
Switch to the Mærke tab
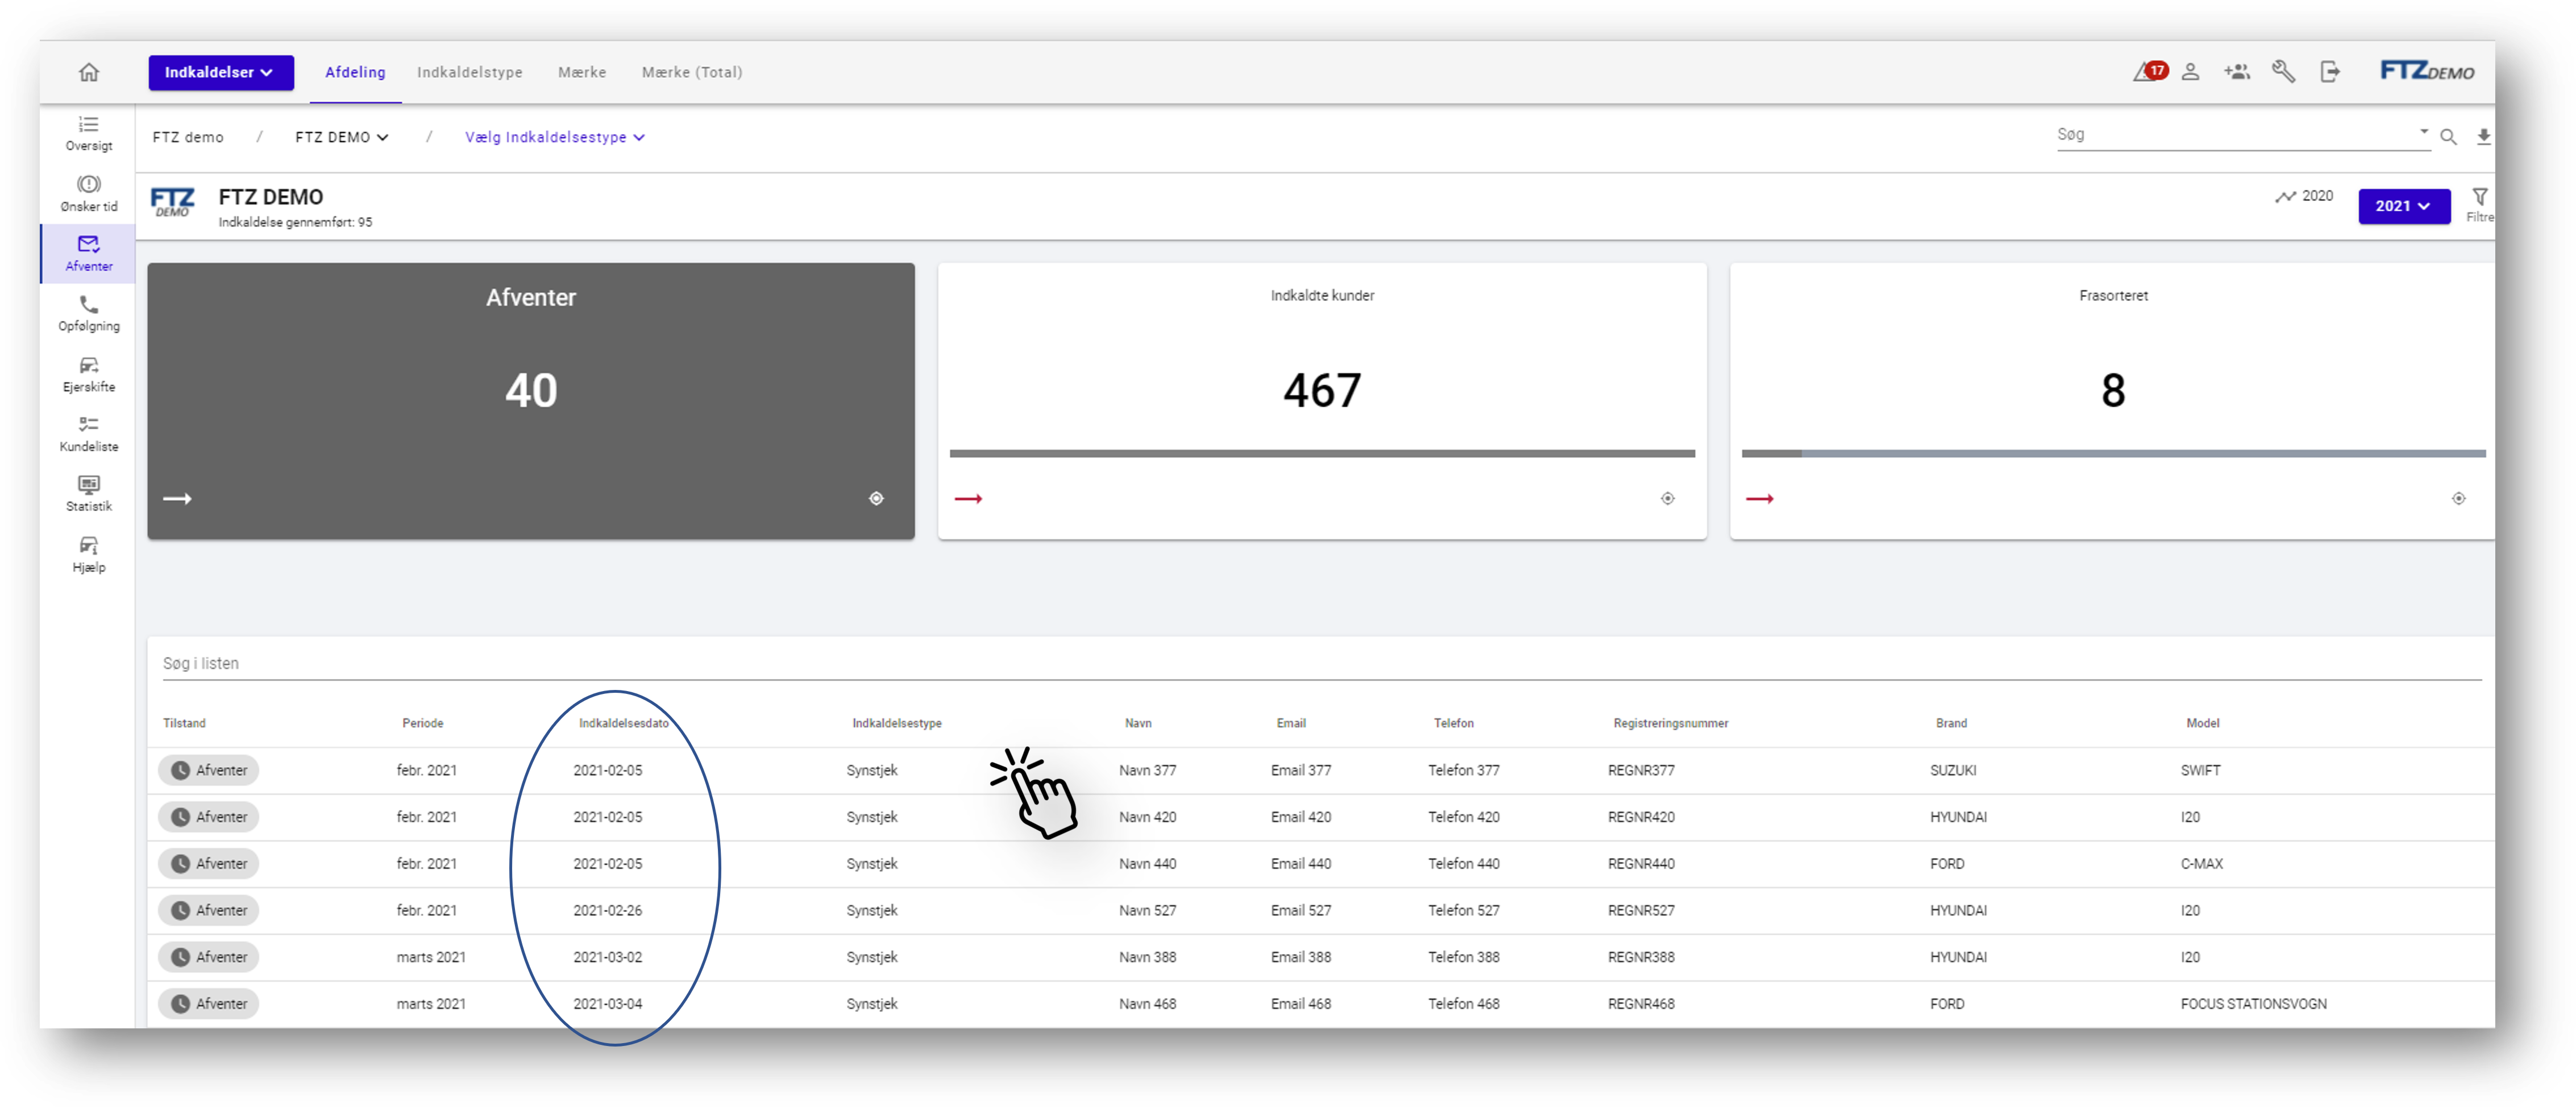tap(582, 72)
